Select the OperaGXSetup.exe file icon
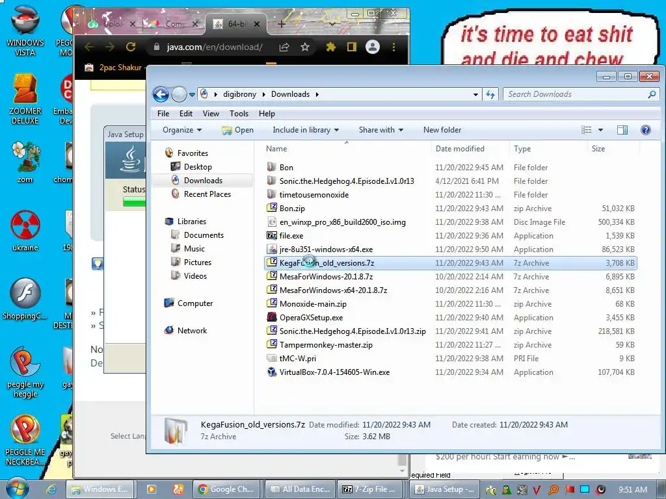666x499 pixels. click(272, 317)
